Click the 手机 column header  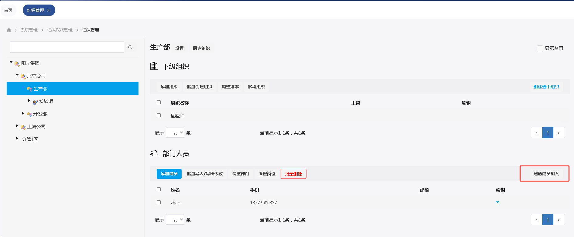point(255,190)
